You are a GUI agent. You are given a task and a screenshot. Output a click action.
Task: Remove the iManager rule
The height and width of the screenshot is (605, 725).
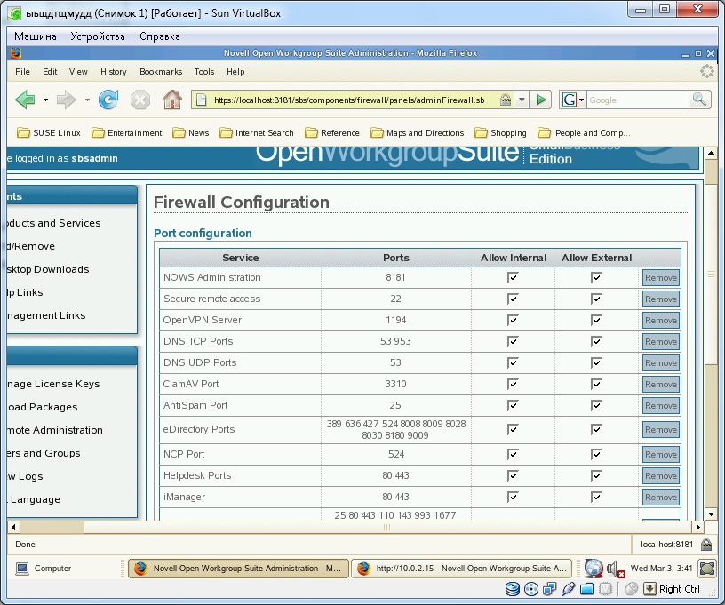[661, 497]
